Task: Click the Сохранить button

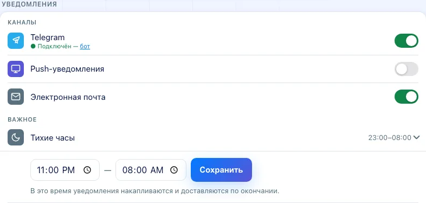Action: pyautogui.click(x=221, y=170)
